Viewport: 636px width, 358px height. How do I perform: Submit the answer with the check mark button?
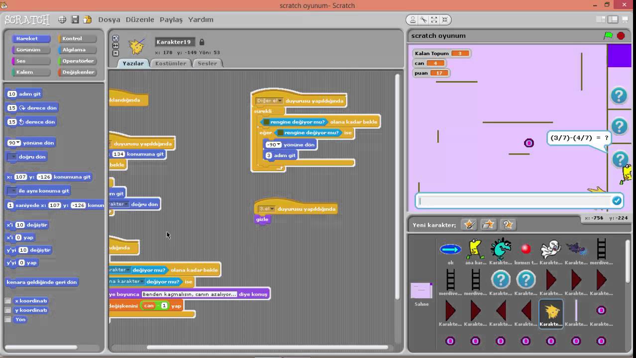pos(617,201)
